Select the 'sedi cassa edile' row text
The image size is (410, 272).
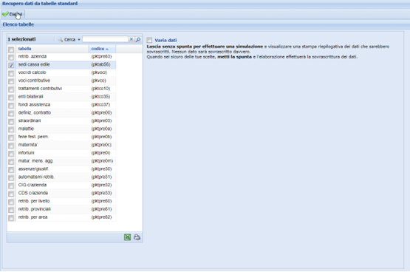click(x=34, y=64)
